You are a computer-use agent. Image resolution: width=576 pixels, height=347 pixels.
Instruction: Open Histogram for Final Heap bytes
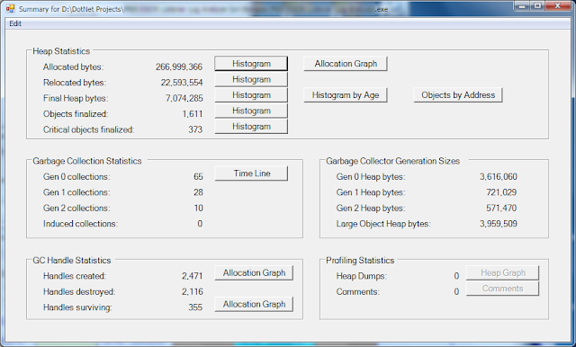click(251, 95)
